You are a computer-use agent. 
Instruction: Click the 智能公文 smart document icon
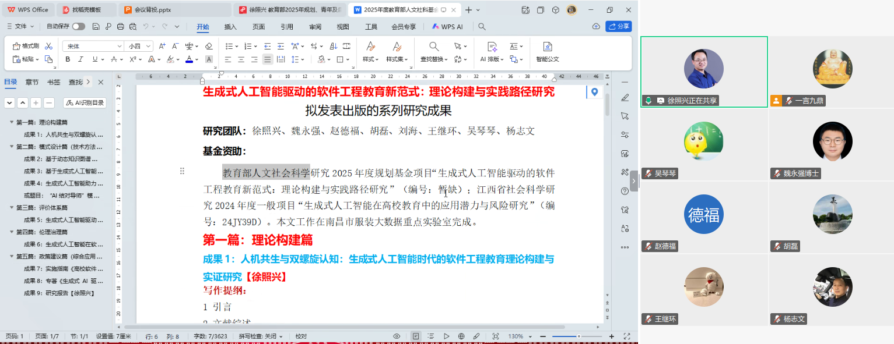click(547, 52)
